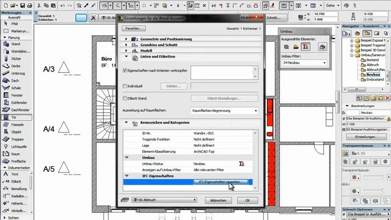Confirm dialog with OK button

tap(247, 200)
